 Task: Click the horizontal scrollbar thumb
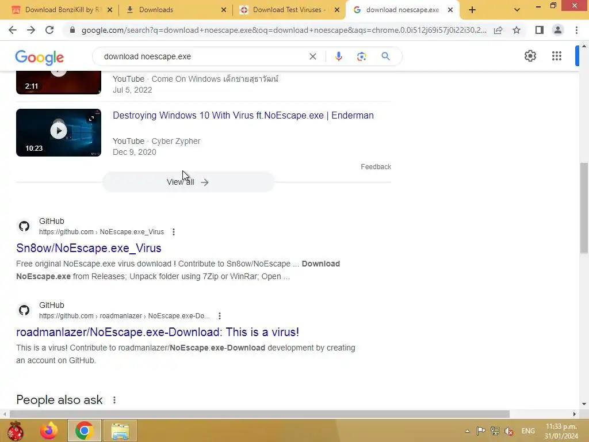259,414
